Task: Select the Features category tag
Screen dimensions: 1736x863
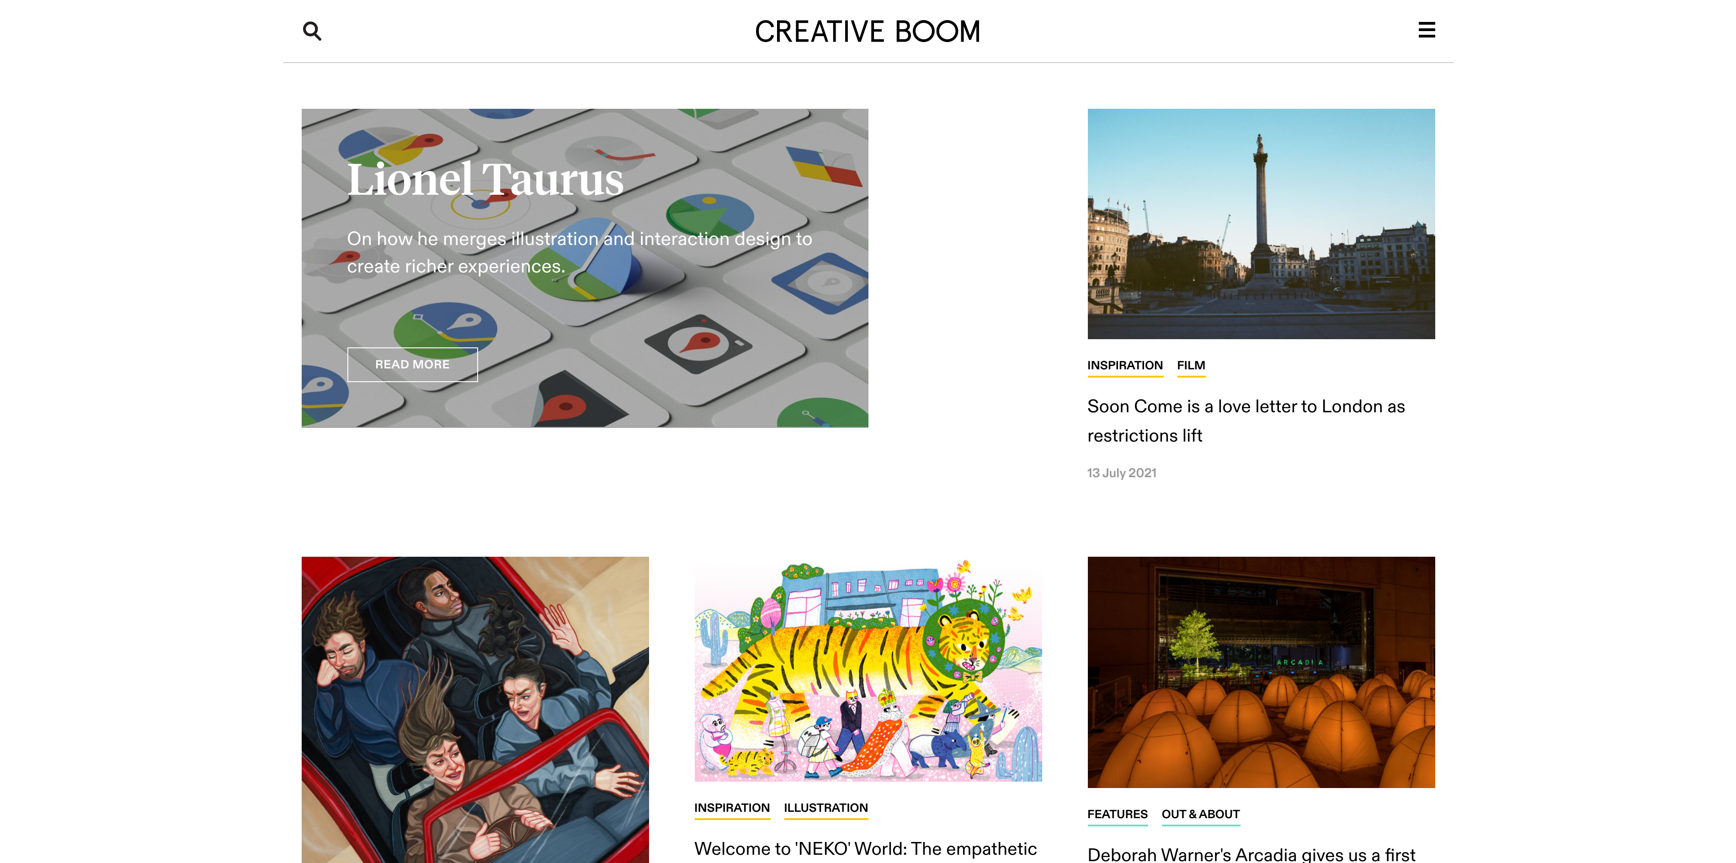Action: pos(1118,815)
